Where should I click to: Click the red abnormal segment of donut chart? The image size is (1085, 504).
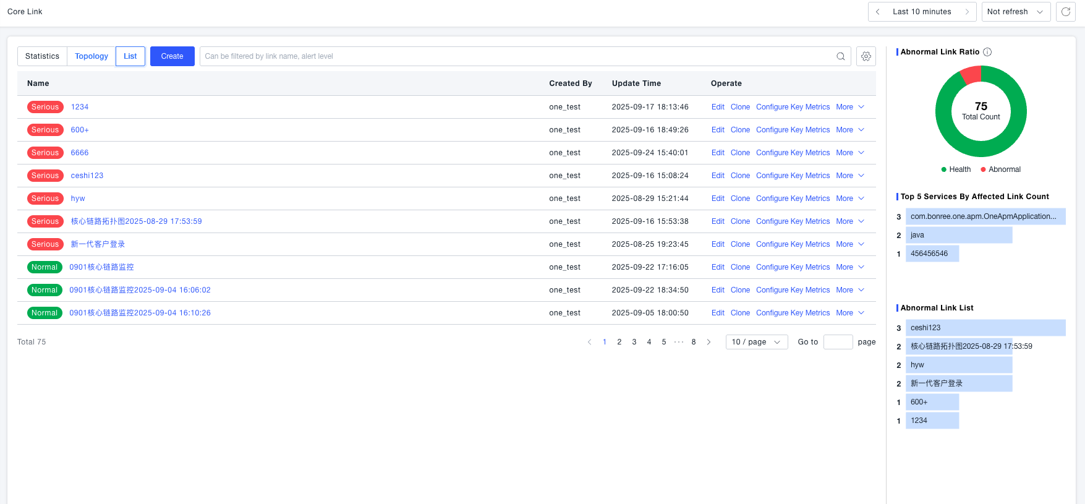coord(972,75)
